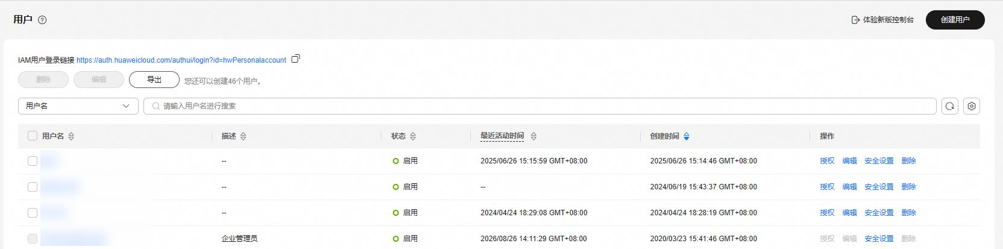Click creation time 2020/03/23 15:41:46

pos(703,239)
